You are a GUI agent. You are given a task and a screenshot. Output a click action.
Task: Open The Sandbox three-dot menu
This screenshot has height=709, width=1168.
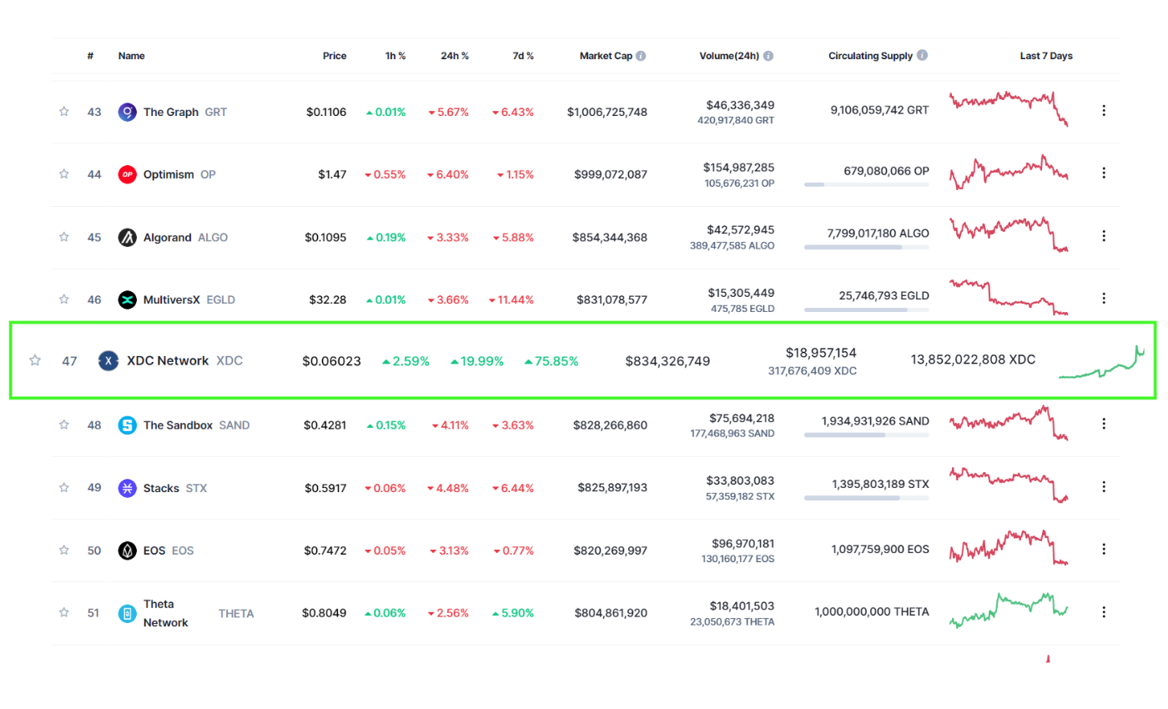click(x=1104, y=424)
